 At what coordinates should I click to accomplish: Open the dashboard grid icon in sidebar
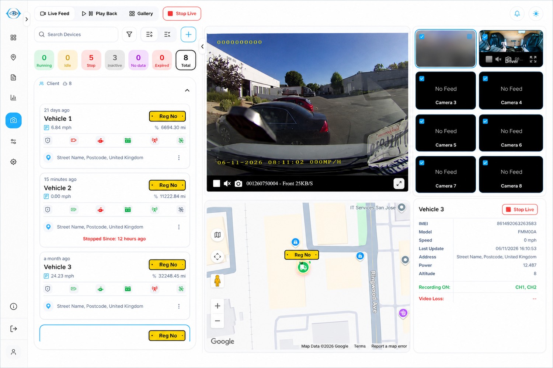tap(13, 38)
